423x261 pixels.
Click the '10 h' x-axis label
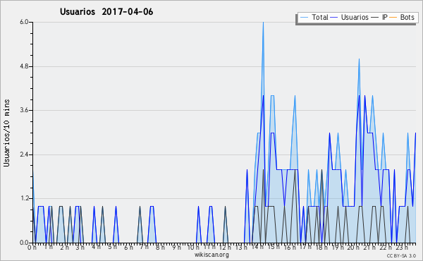click(x=193, y=248)
